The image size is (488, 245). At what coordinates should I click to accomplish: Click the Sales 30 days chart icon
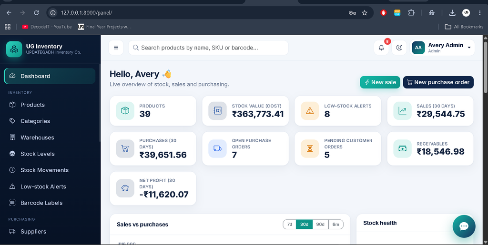(402, 110)
